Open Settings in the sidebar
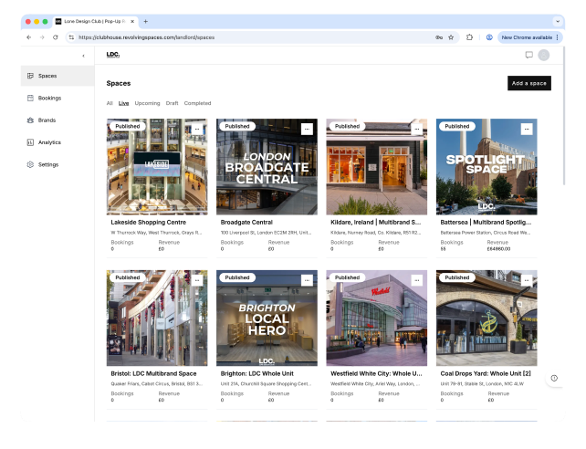 [58, 165]
